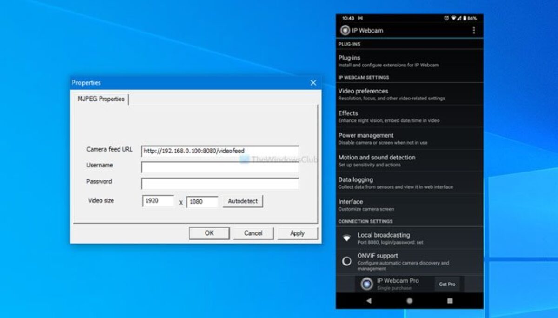Open the IP Webcam three-dot overflow menu
The height and width of the screenshot is (318, 558).
tap(474, 30)
